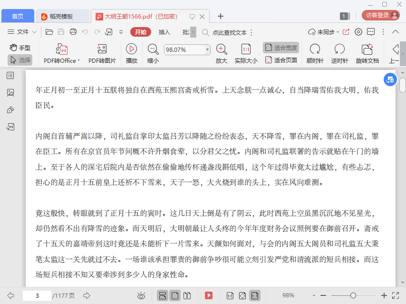Zoom in with 放大 icon
Viewport: 406px width, 304px height.
(222, 54)
